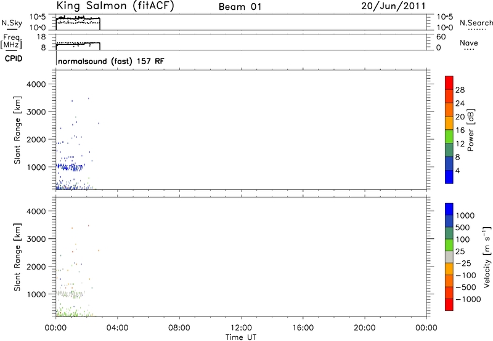Click the light green Velocity segment between 100 and 25
The height and width of the screenshot is (341, 493).
click(449, 245)
